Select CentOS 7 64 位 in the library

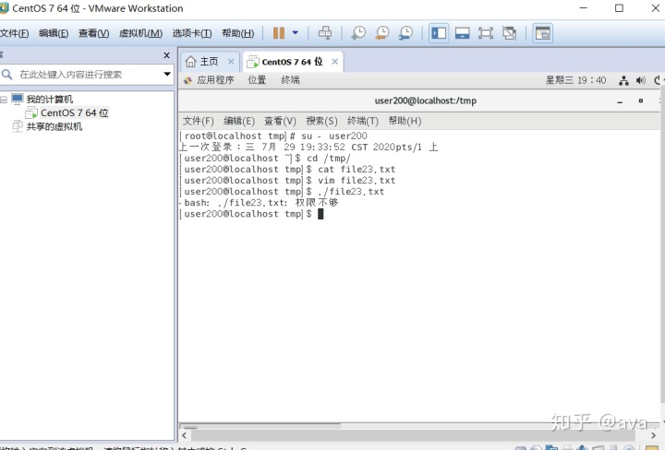point(75,113)
